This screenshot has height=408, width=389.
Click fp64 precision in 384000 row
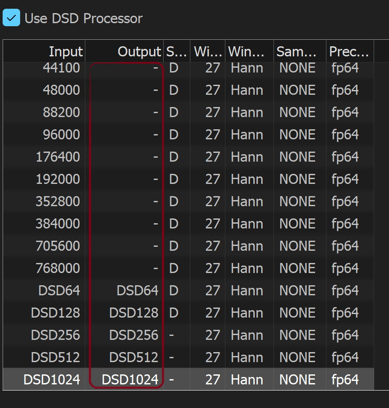click(345, 224)
